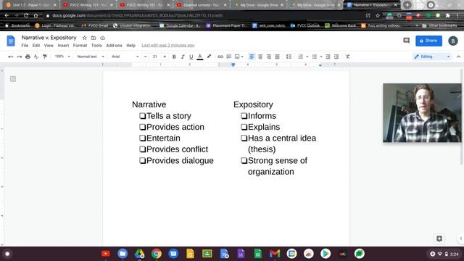The width and height of the screenshot is (464, 261).
Task: Insert a link with the link icon
Action: [x=220, y=57]
